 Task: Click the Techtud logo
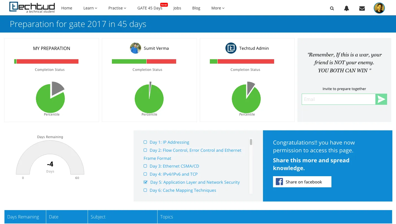32,8
